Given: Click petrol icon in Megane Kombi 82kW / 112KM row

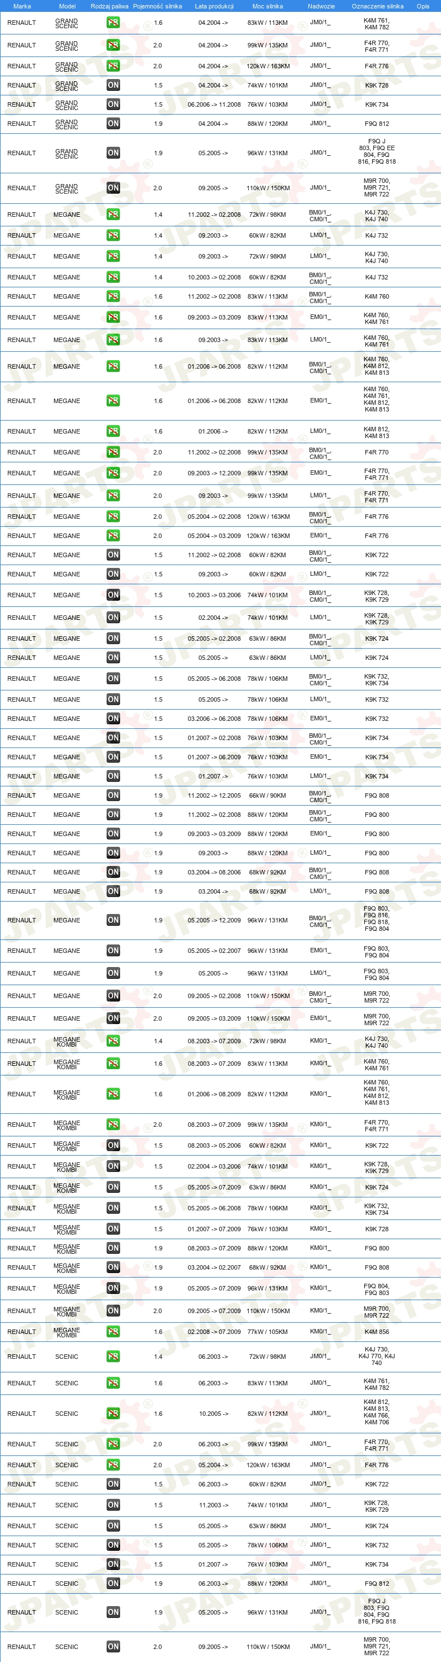Looking at the screenshot, I should click(113, 1094).
